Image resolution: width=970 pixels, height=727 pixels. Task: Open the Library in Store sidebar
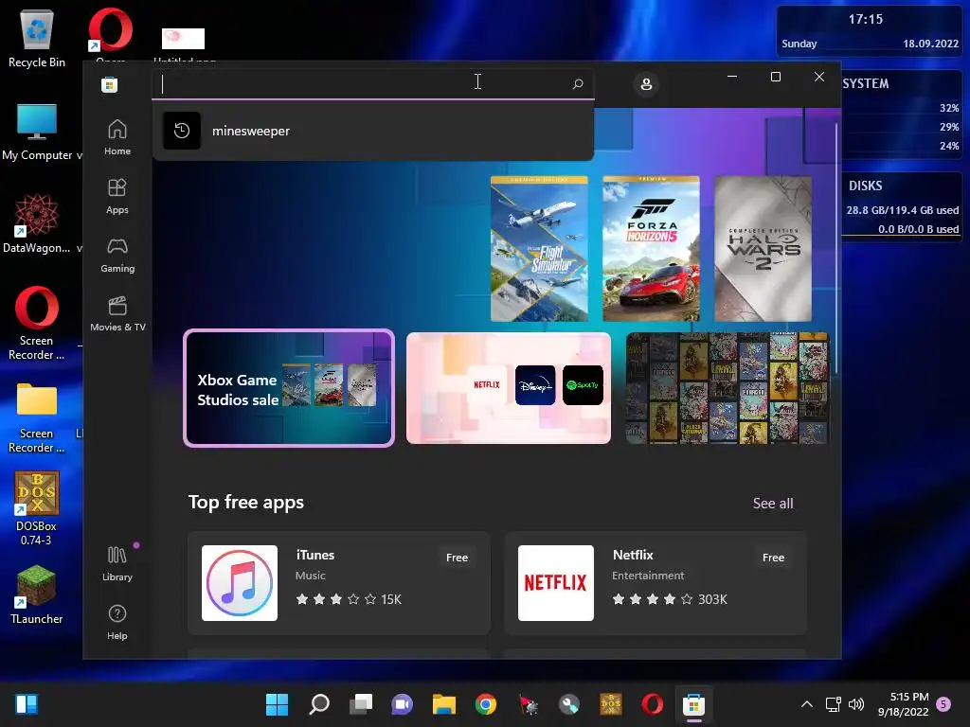117,563
